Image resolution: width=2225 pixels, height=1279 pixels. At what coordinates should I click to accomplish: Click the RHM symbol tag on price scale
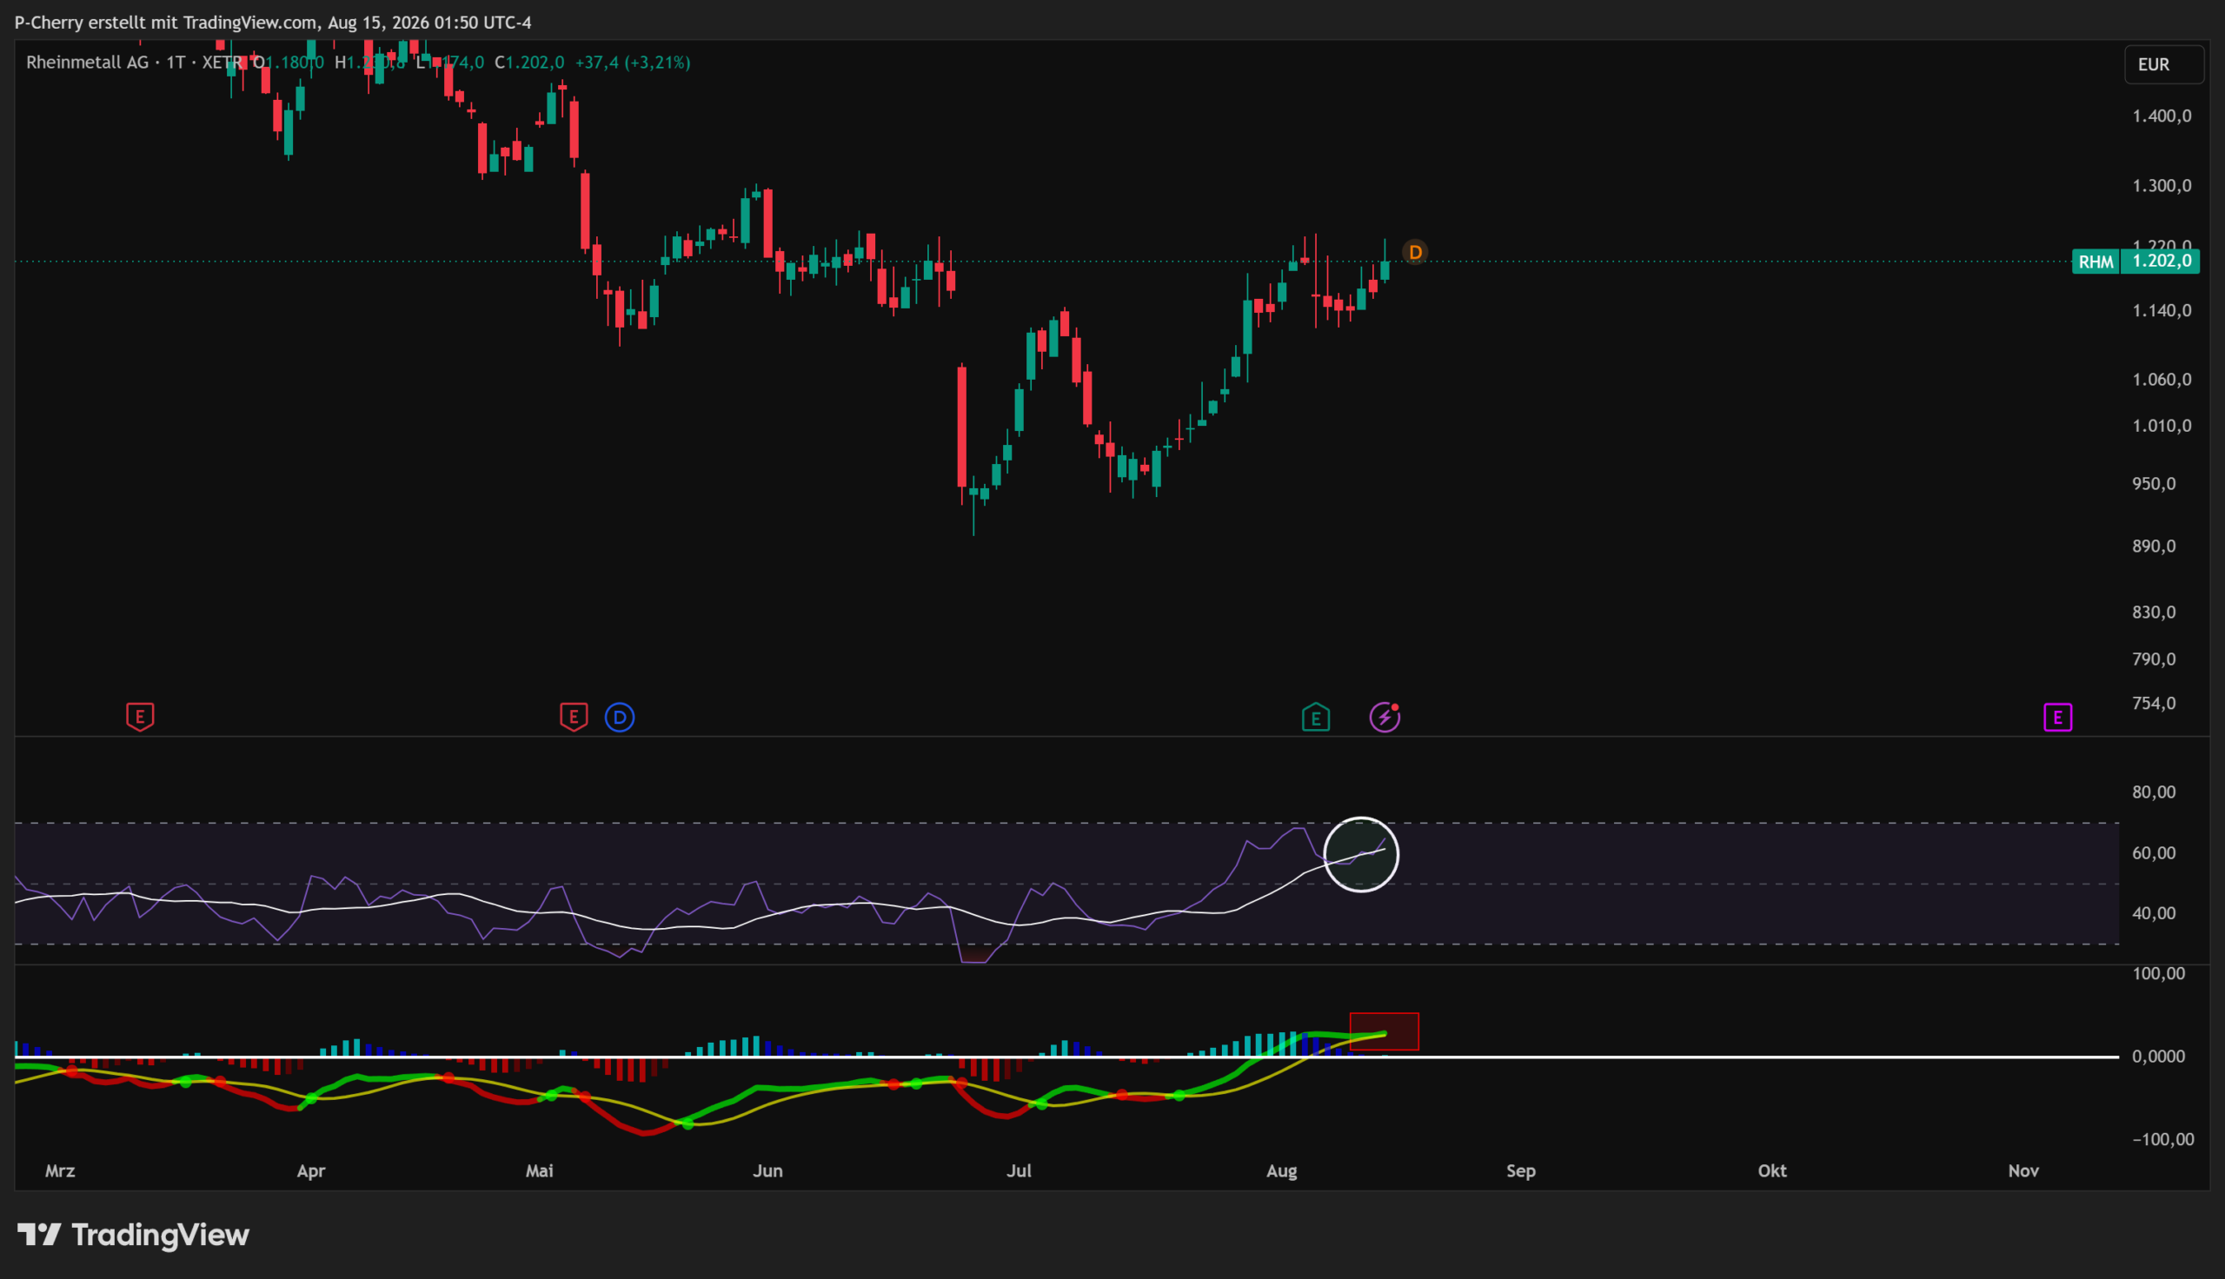click(2095, 262)
